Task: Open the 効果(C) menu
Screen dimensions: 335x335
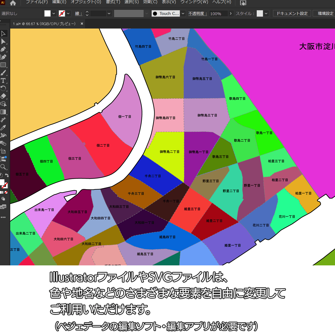Action: (150, 2)
